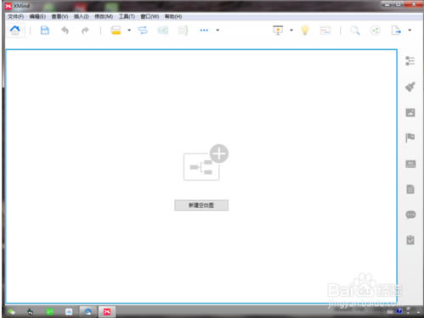Screen dimensions: 424x318
Task: Click the magnifier search icon
Action: 355,31
